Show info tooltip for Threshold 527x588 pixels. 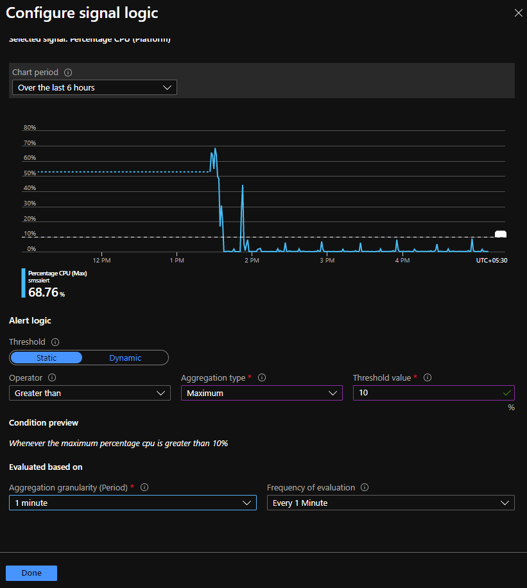55,342
